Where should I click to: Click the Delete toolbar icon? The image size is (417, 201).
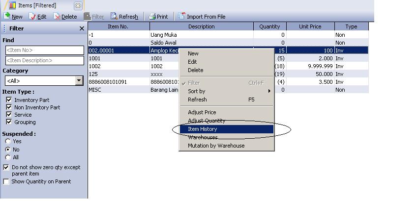pyautogui.click(x=57, y=16)
